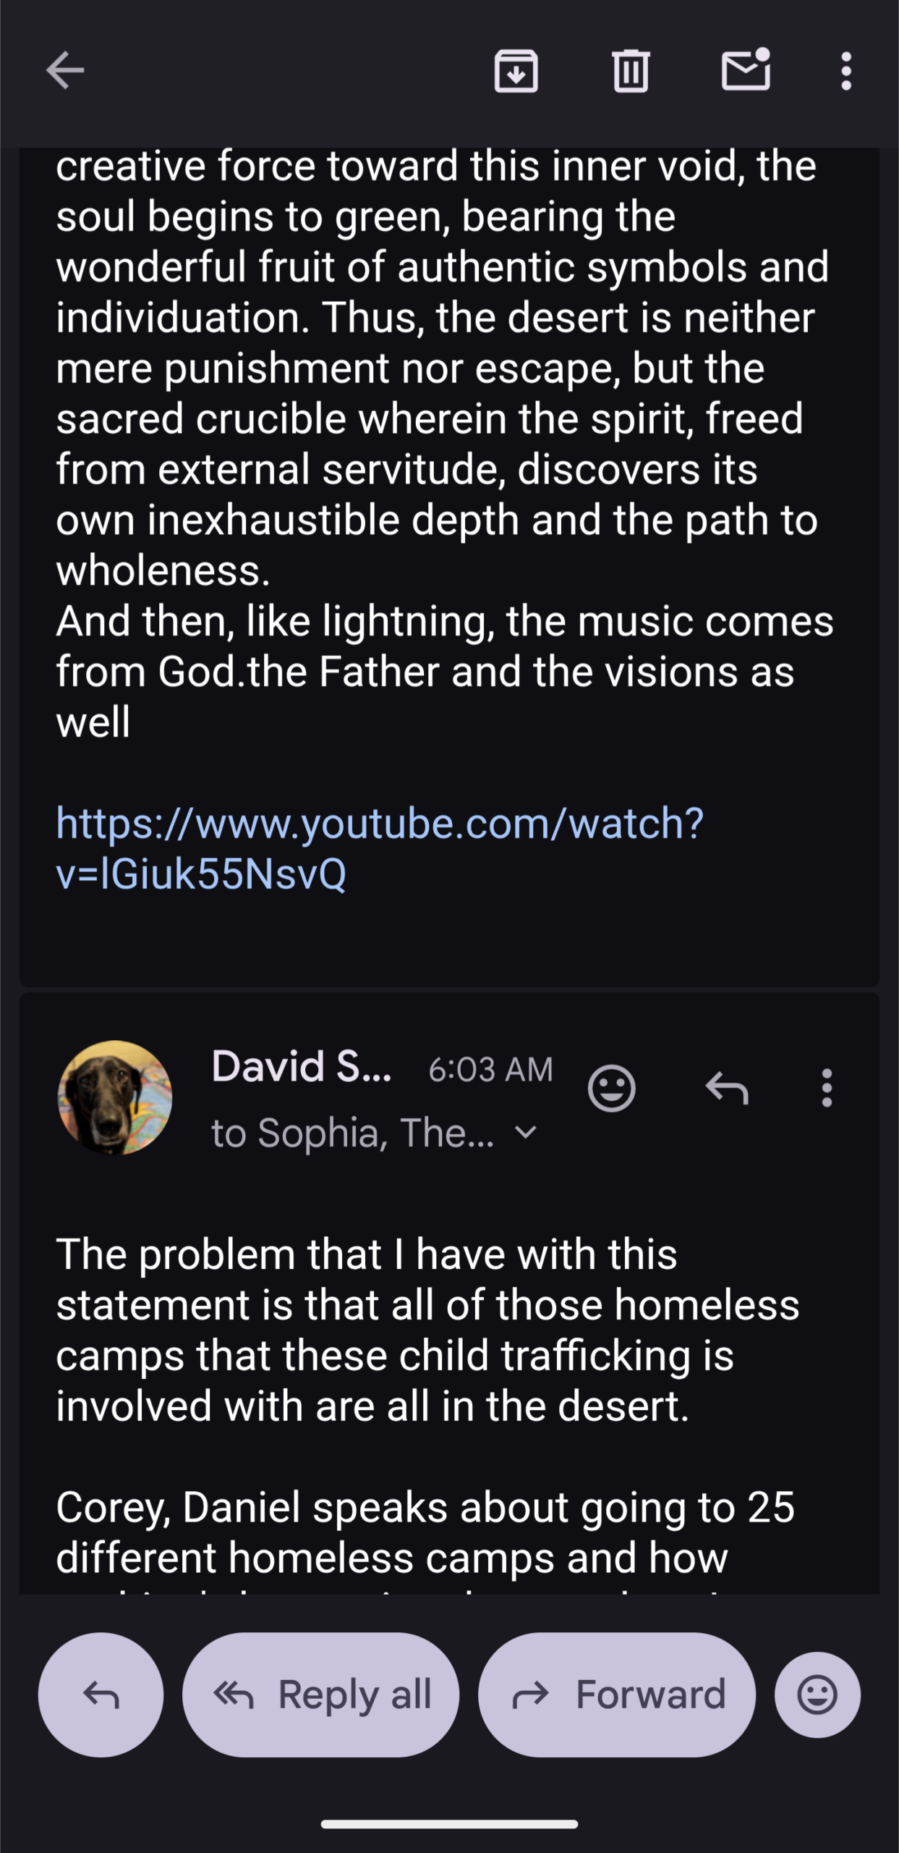Viewport: 899px width, 1853px height.
Task: Open the top-right overflow menu
Action: (x=845, y=71)
